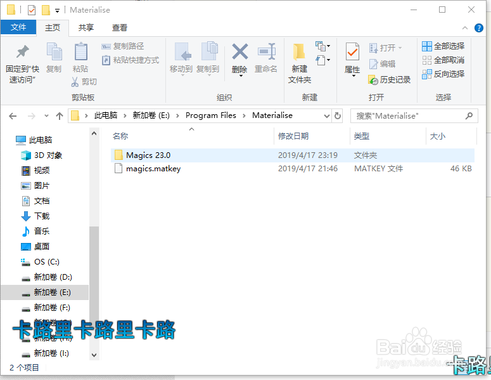This screenshot has width=491, height=380.
Task: Click the blue Help question icon
Action: [x=479, y=28]
